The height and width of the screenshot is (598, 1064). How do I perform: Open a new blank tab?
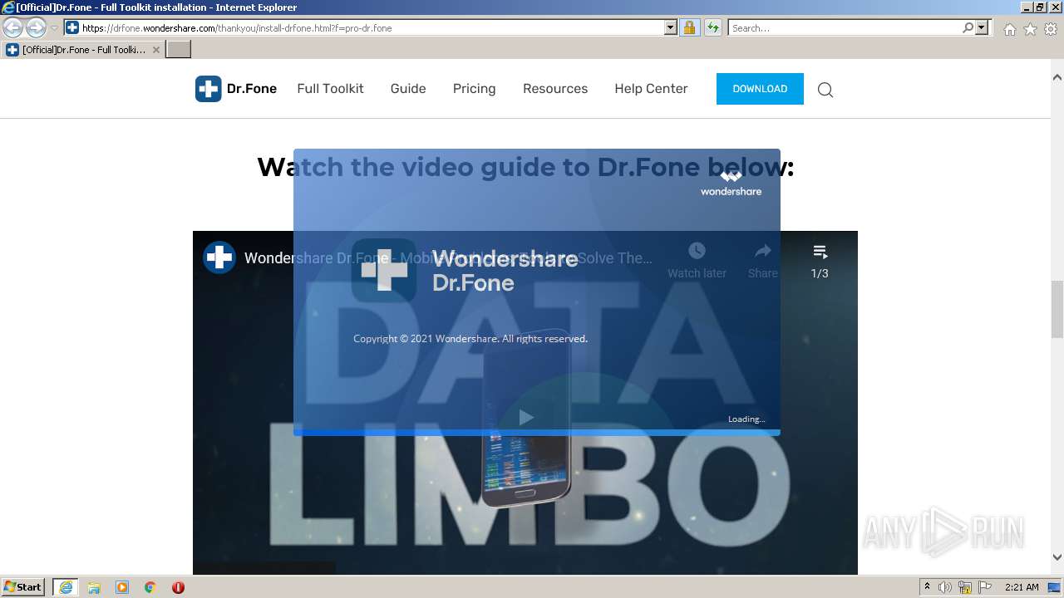179,50
